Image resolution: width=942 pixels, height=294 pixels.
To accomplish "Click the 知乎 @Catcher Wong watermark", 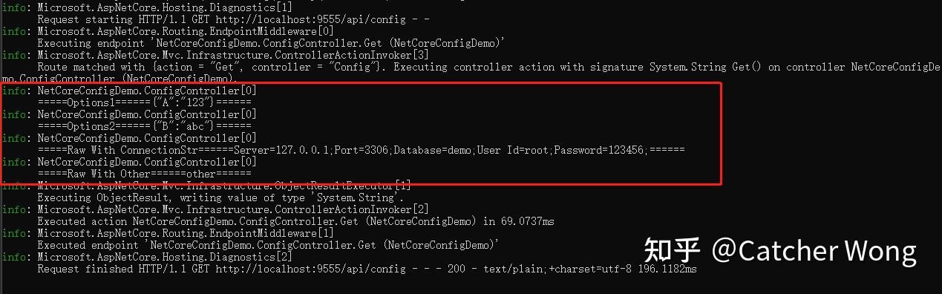I will tap(779, 251).
